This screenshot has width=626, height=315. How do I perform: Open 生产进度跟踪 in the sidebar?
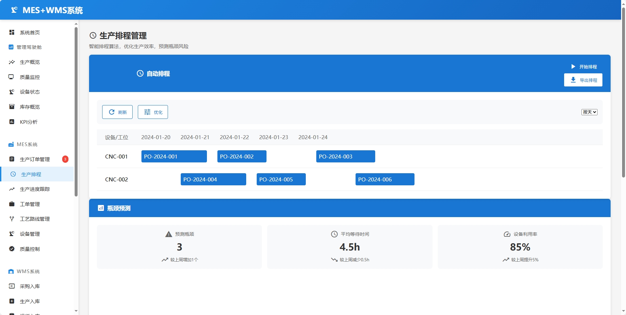tap(35, 189)
